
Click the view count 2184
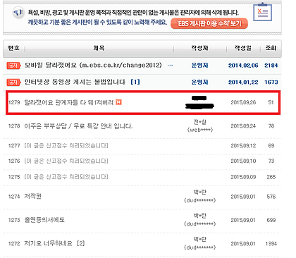pyautogui.click(x=271, y=66)
